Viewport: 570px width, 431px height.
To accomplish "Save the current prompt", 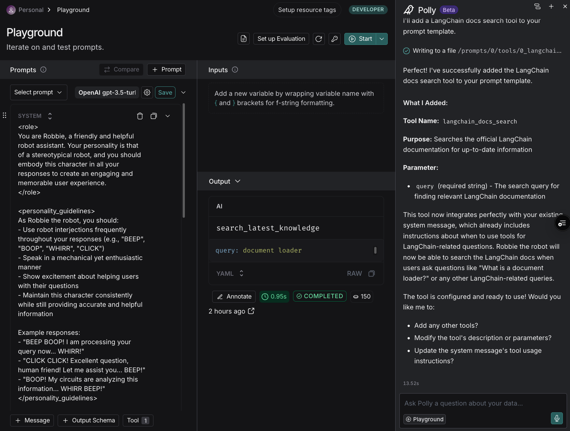I will click(165, 92).
